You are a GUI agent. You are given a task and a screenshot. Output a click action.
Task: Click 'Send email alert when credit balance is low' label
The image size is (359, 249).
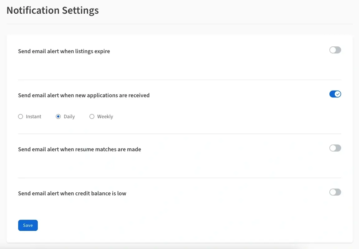click(72, 193)
